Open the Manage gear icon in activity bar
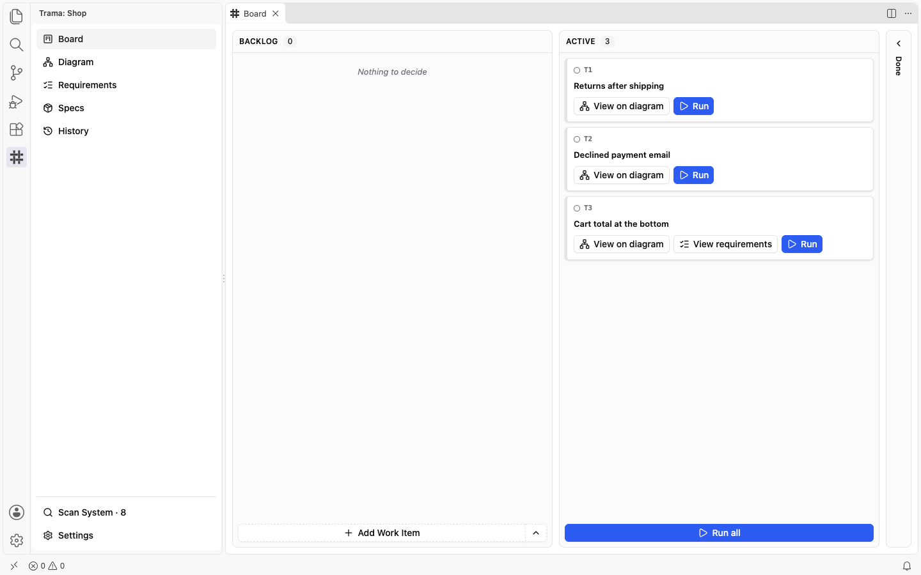The height and width of the screenshot is (575, 921). 17,540
